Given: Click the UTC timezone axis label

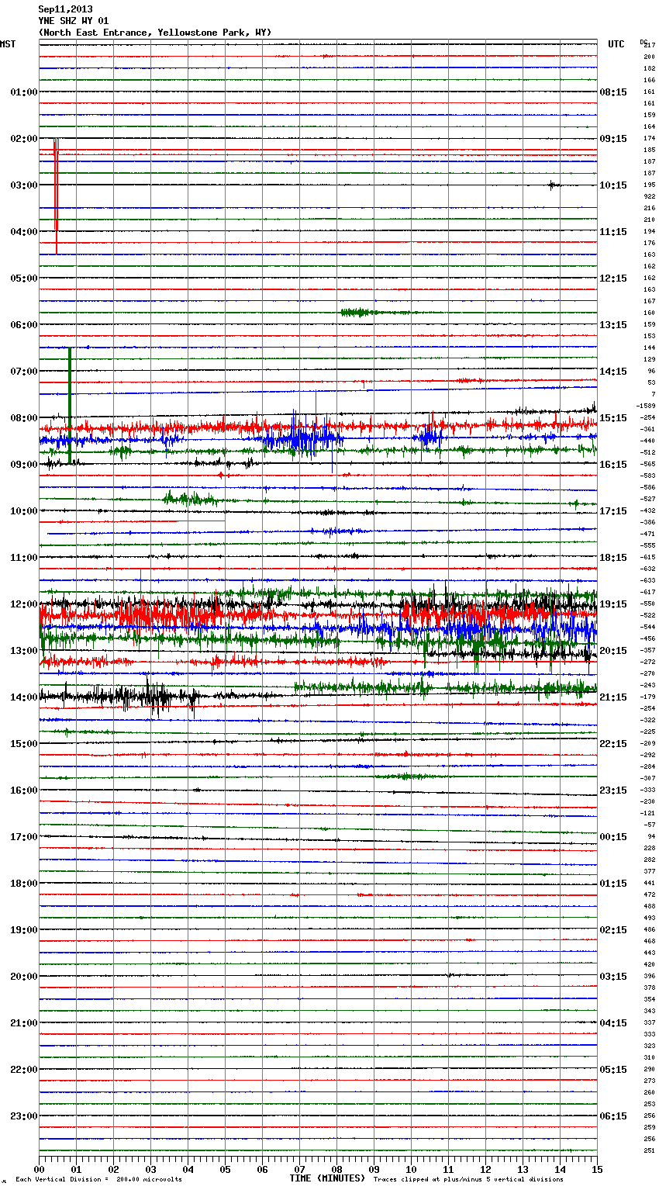Looking at the screenshot, I should pyautogui.click(x=616, y=44).
